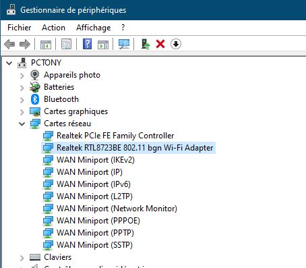306x268 pixels.
Task: Click the Forward arrow toolbar icon
Action: pos(25,44)
